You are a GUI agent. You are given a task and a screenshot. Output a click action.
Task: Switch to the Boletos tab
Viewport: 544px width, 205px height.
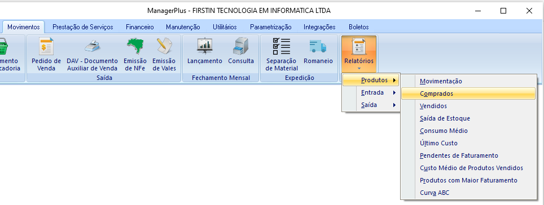pyautogui.click(x=359, y=27)
